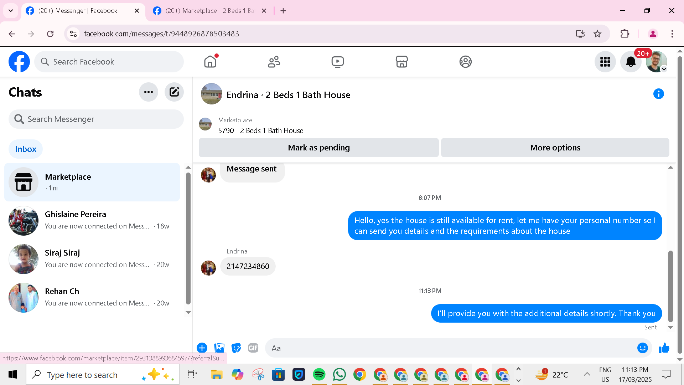Click the Search Messenger field

coord(96,119)
